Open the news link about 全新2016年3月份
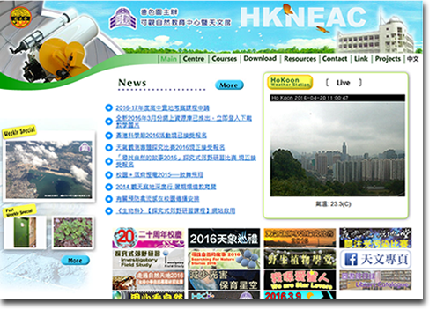Viewport: 444px width, 317px height. [x=184, y=122]
